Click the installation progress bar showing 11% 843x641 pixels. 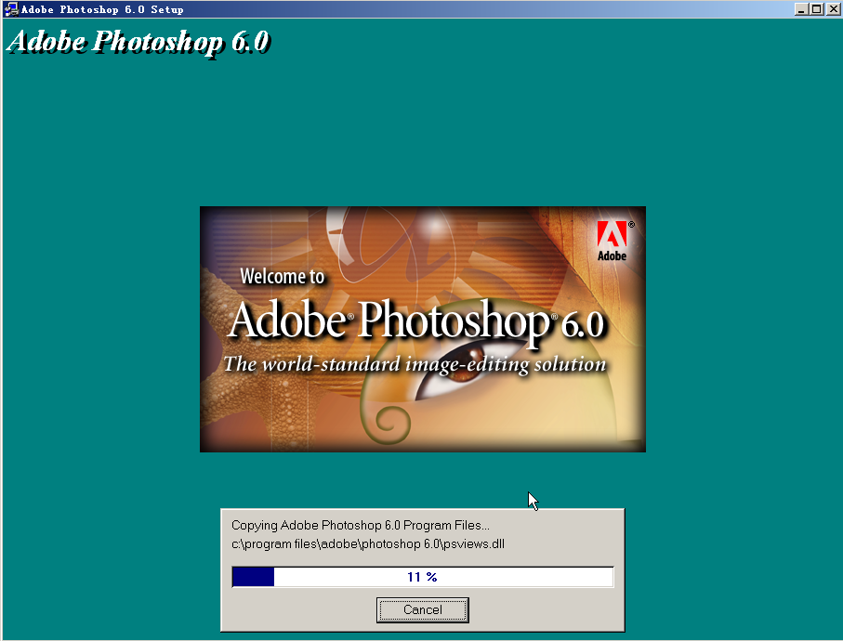423,576
